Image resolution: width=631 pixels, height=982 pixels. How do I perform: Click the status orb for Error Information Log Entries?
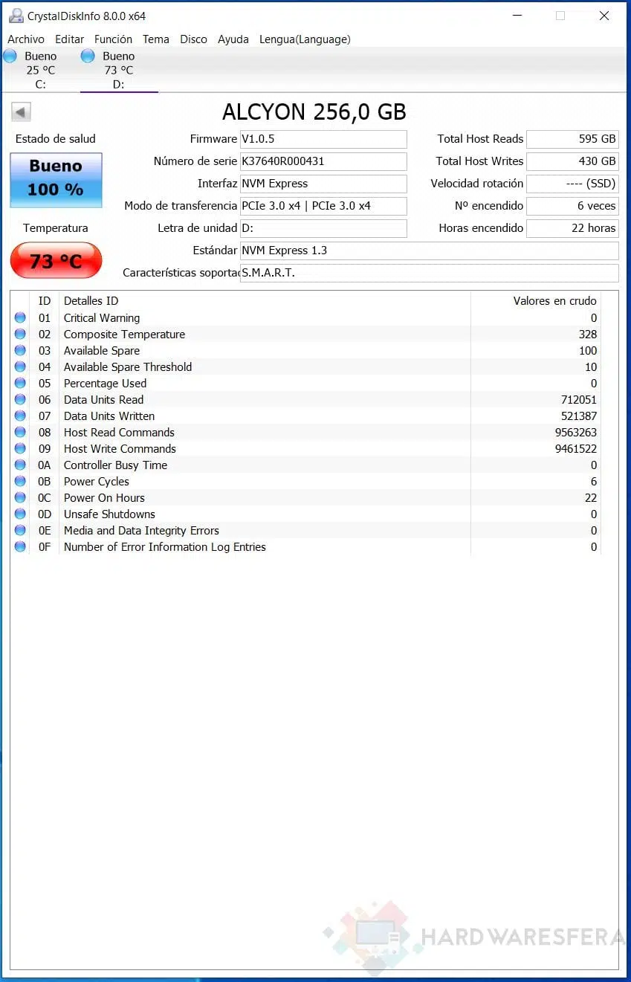pyautogui.click(x=20, y=546)
